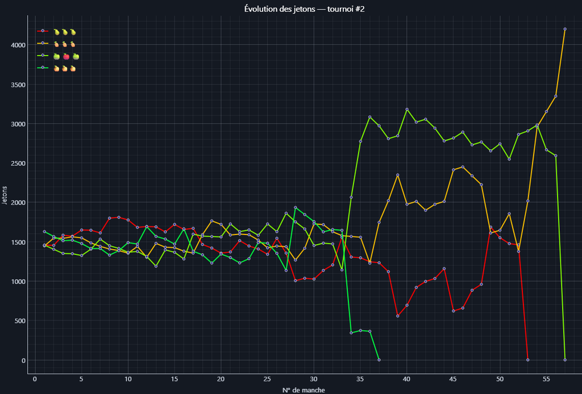Screen dimensions: 582x394
Task: Click the '55' x-axis tick label
Action: (546, 379)
